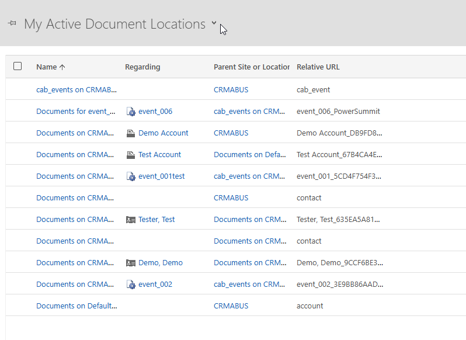Open Documents on CRMA... name for Tester, Test
The height and width of the screenshot is (340, 466).
(75, 219)
